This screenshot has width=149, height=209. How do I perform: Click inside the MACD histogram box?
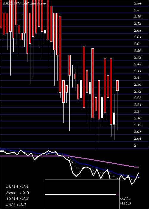point(82,194)
